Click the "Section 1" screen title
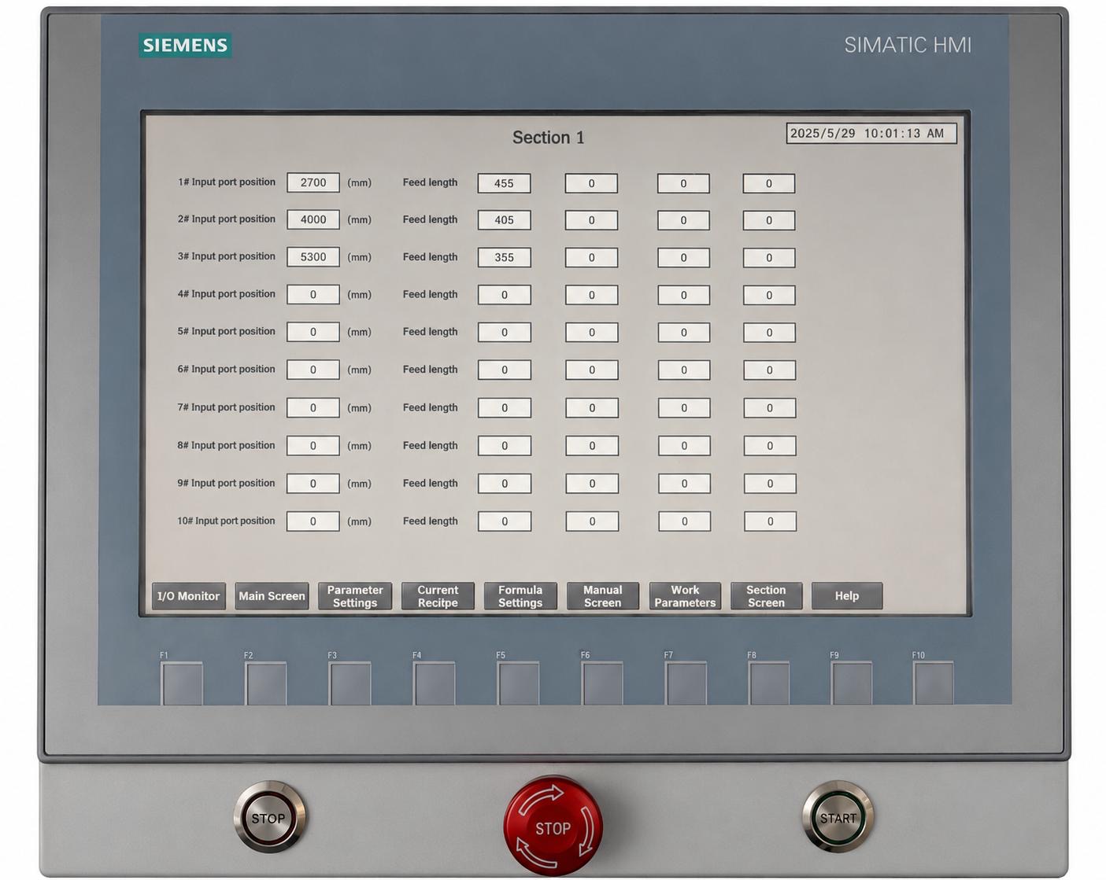1106x880 pixels. click(x=548, y=138)
